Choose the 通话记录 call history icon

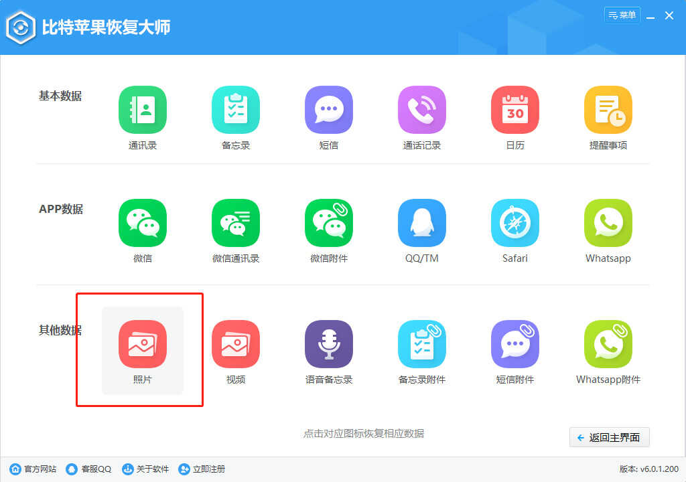point(422,110)
